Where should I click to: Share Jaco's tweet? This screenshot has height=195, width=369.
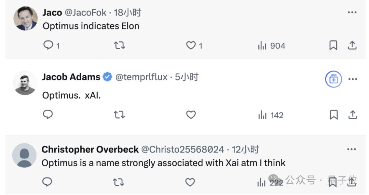pos(352,45)
